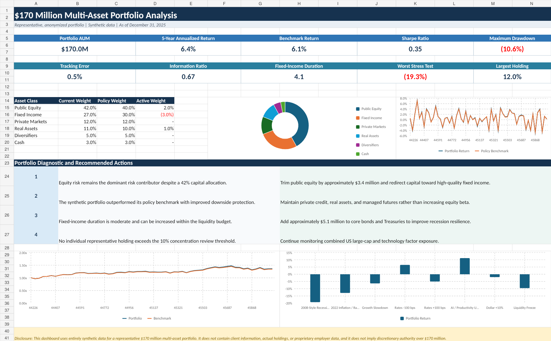The width and height of the screenshot is (551, 341).
Task: Click Real Assets policy weight 10.0%
Action: click(x=116, y=128)
